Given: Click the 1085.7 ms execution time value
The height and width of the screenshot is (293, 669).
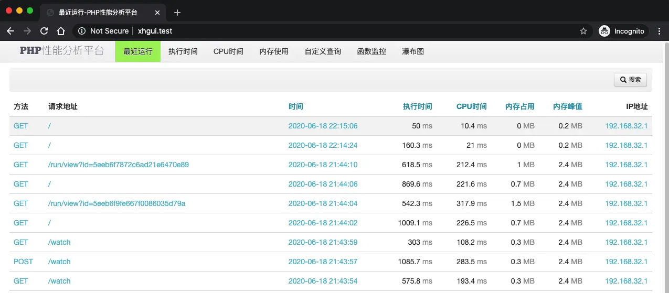Looking at the screenshot, I should click(415, 262).
